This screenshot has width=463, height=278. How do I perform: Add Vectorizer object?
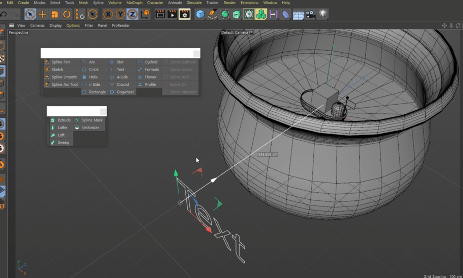[x=89, y=128]
